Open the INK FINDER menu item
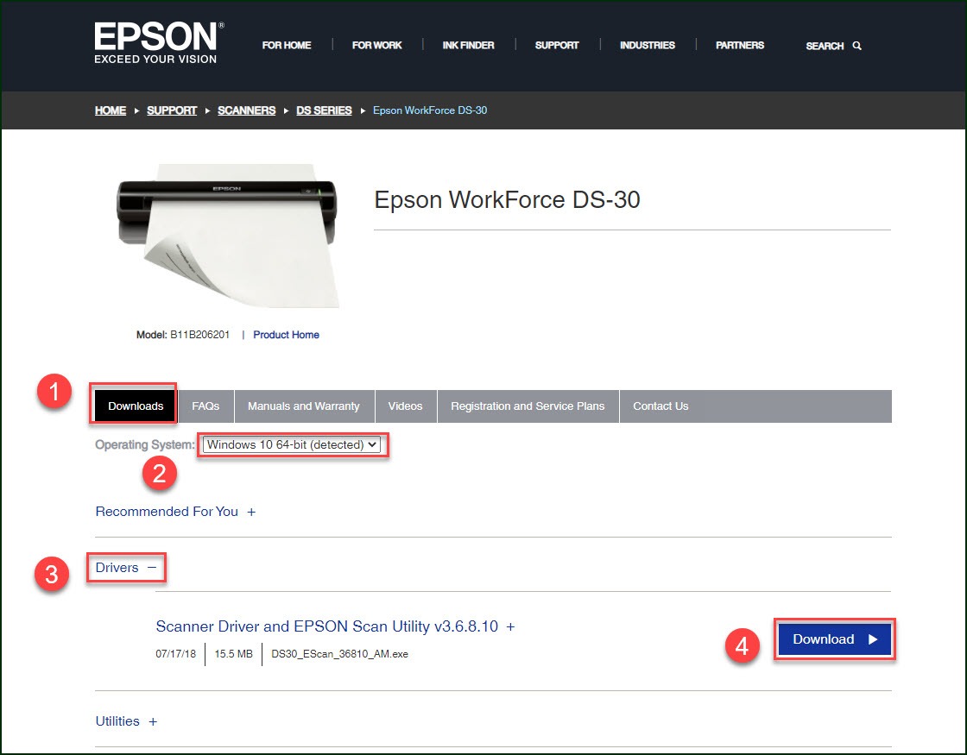967x755 pixels. (x=468, y=45)
